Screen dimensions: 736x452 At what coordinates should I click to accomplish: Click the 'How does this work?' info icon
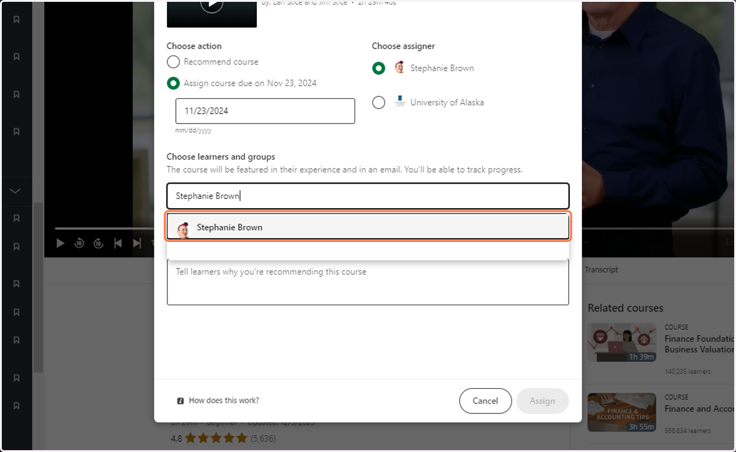coord(180,400)
